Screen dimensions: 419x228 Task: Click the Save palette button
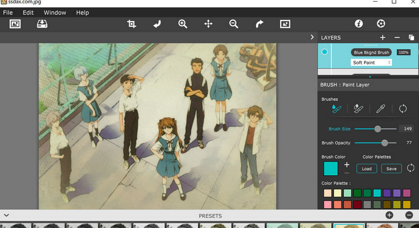coord(391,169)
